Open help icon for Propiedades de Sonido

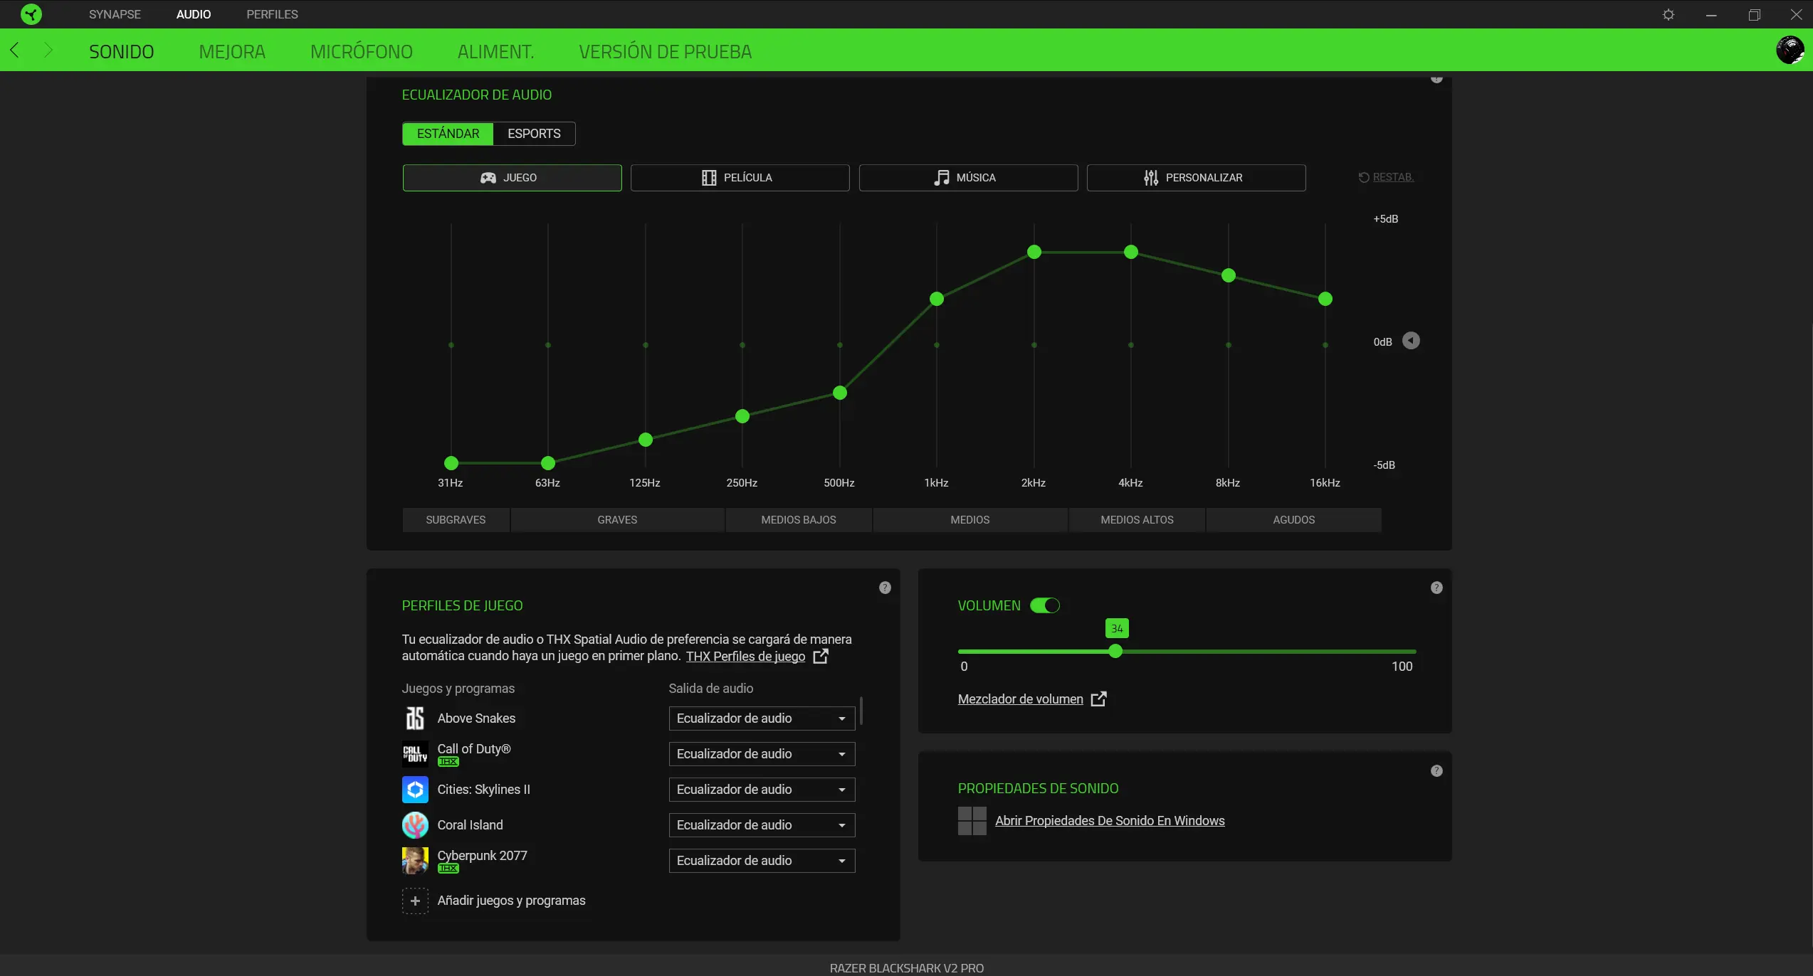point(1436,771)
